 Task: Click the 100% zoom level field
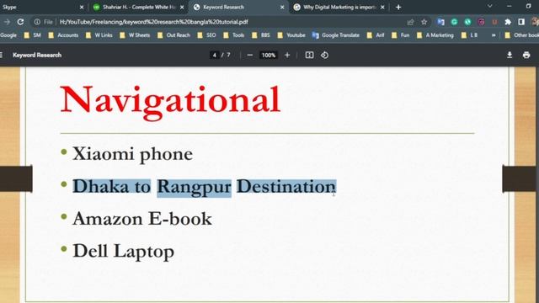[x=268, y=55]
